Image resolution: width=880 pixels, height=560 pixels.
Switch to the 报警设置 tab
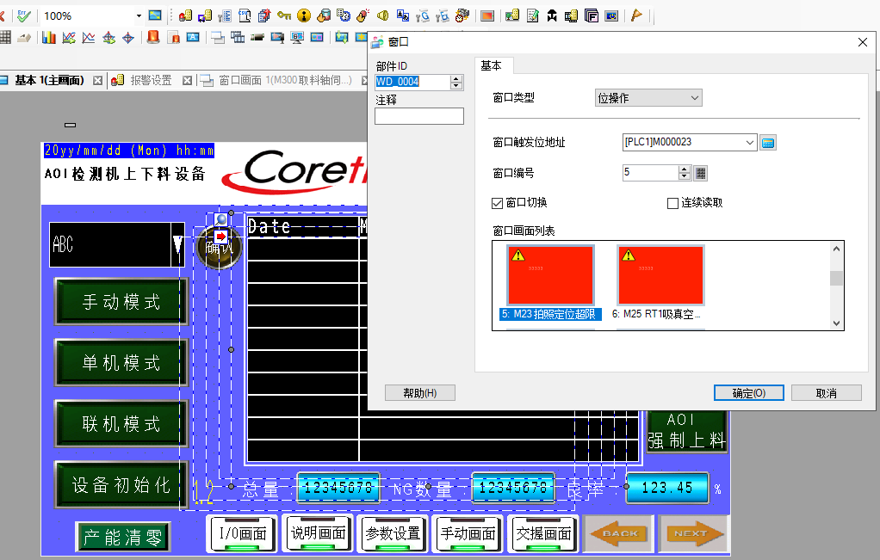point(150,80)
